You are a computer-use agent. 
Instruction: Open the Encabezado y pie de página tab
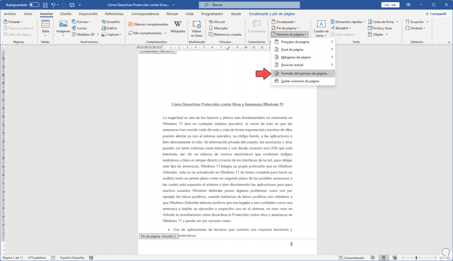pyautogui.click(x=272, y=14)
